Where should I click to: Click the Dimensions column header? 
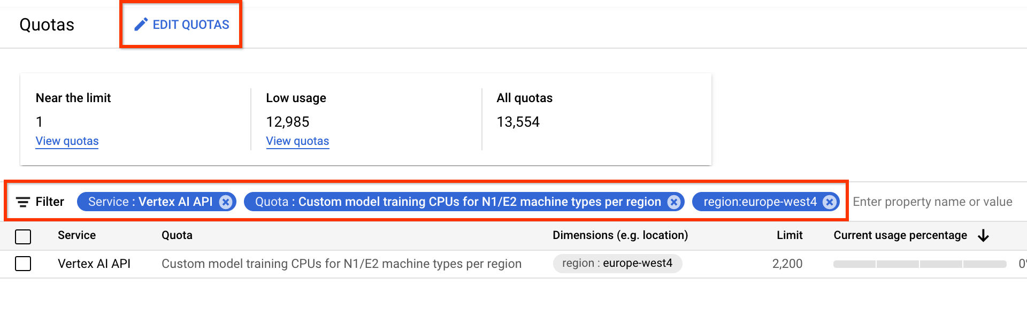coord(620,235)
